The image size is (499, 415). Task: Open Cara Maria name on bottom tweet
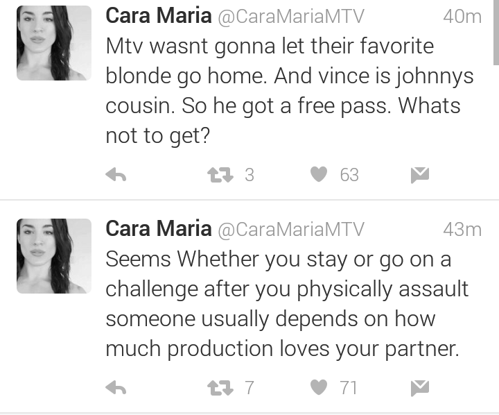click(x=159, y=228)
